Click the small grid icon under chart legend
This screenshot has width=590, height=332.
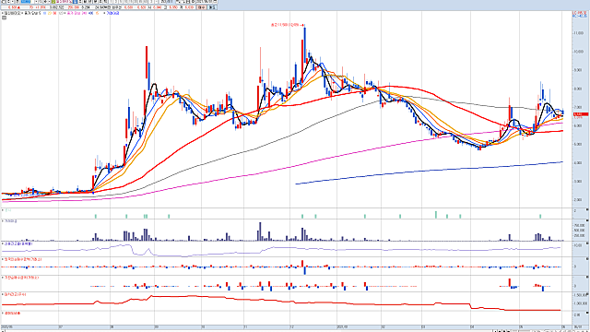point(4,18)
